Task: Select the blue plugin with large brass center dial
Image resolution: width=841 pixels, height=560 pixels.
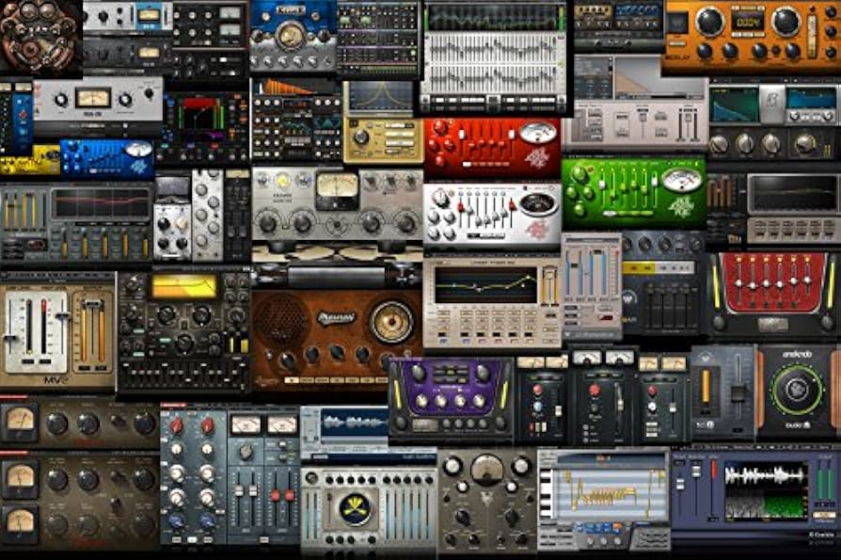Action: click(x=293, y=37)
